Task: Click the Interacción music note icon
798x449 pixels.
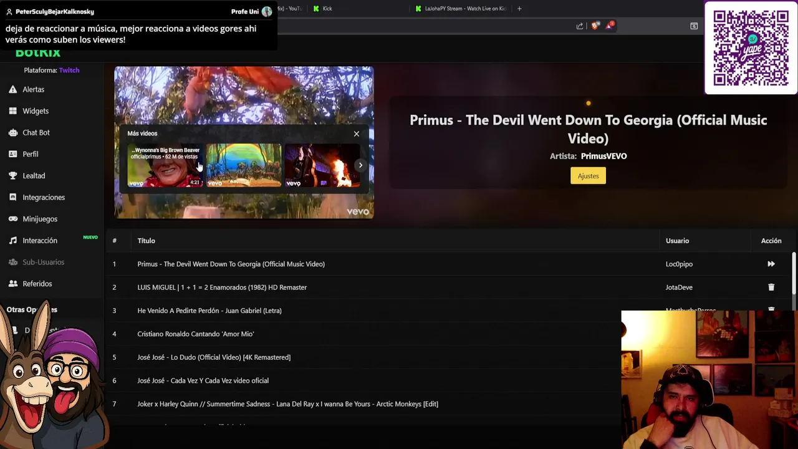Action: 12,241
